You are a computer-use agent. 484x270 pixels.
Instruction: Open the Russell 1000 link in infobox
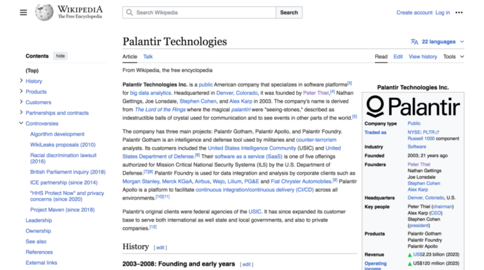[421, 138]
